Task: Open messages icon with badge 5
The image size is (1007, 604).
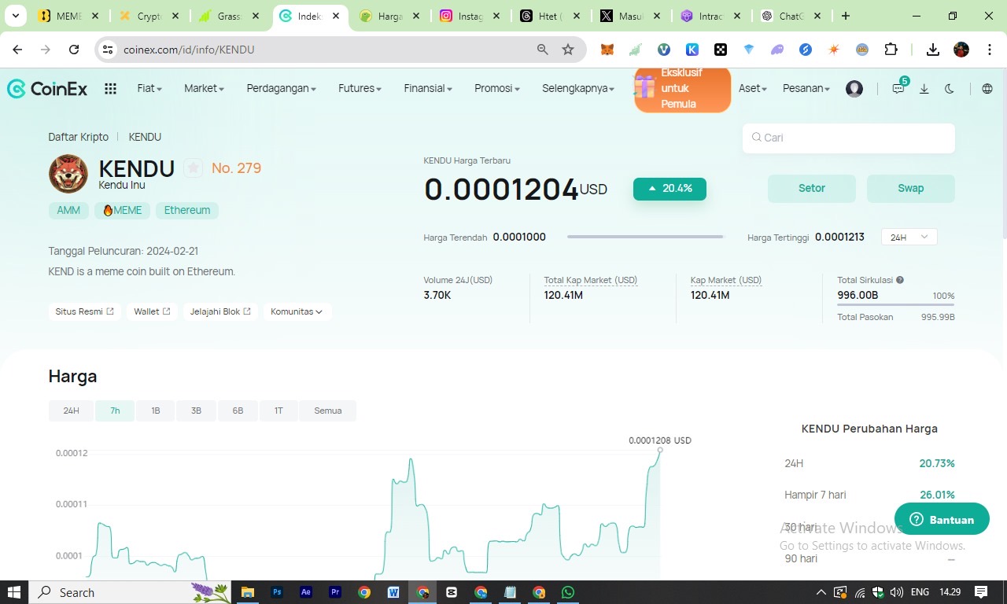Action: click(899, 87)
